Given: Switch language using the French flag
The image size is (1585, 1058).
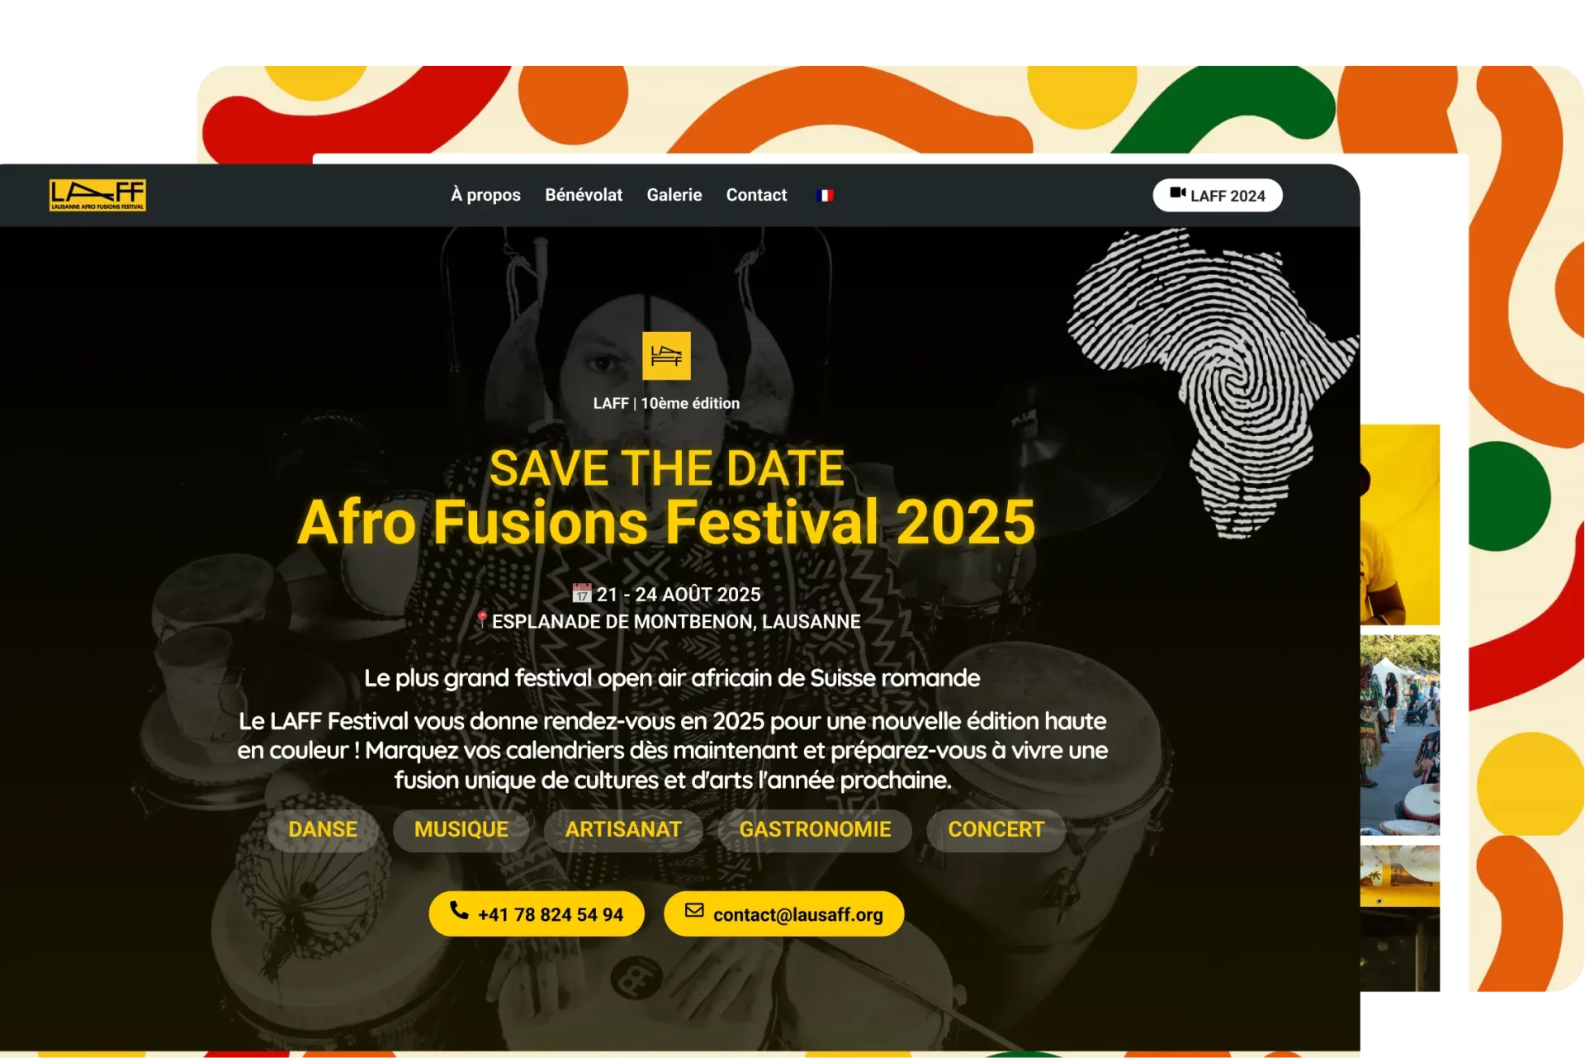Looking at the screenshot, I should (x=824, y=196).
